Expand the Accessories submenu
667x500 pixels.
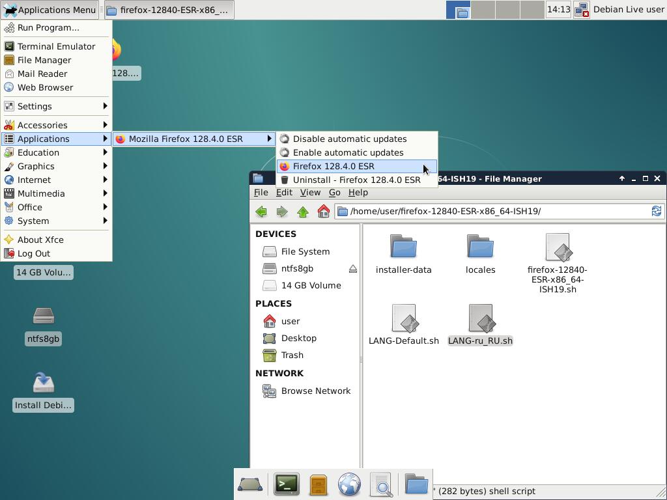tap(56, 125)
